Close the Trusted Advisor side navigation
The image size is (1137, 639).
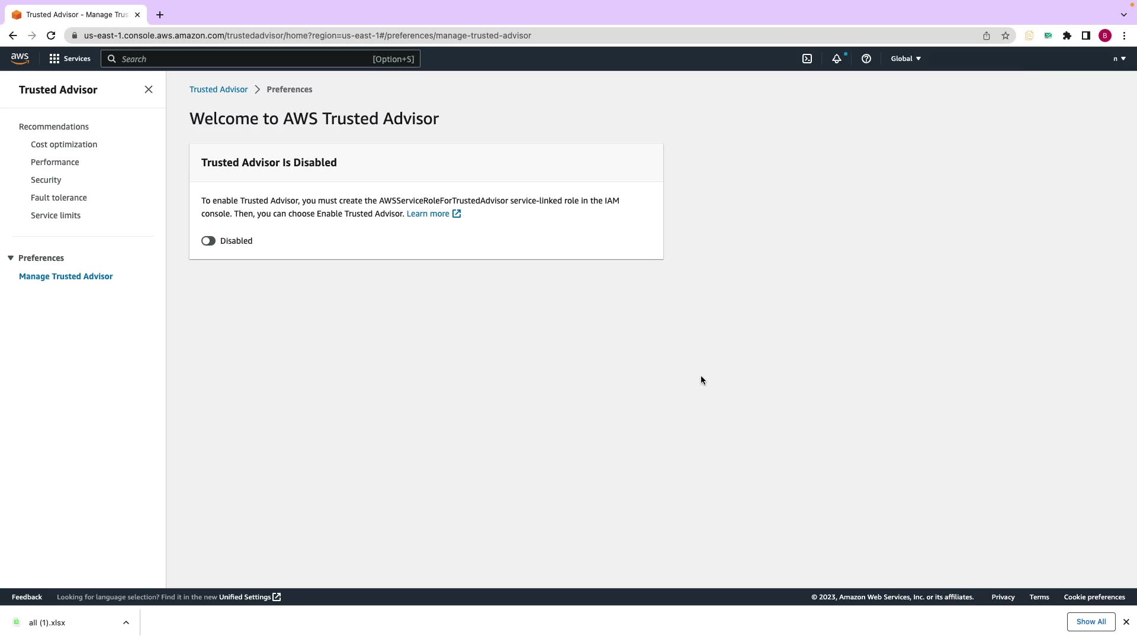point(149,89)
